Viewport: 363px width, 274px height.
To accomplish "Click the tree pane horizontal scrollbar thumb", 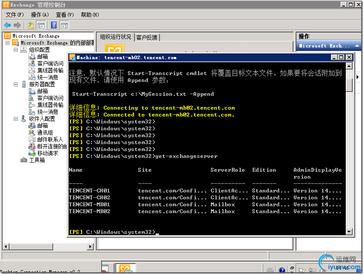I will click(31, 246).
